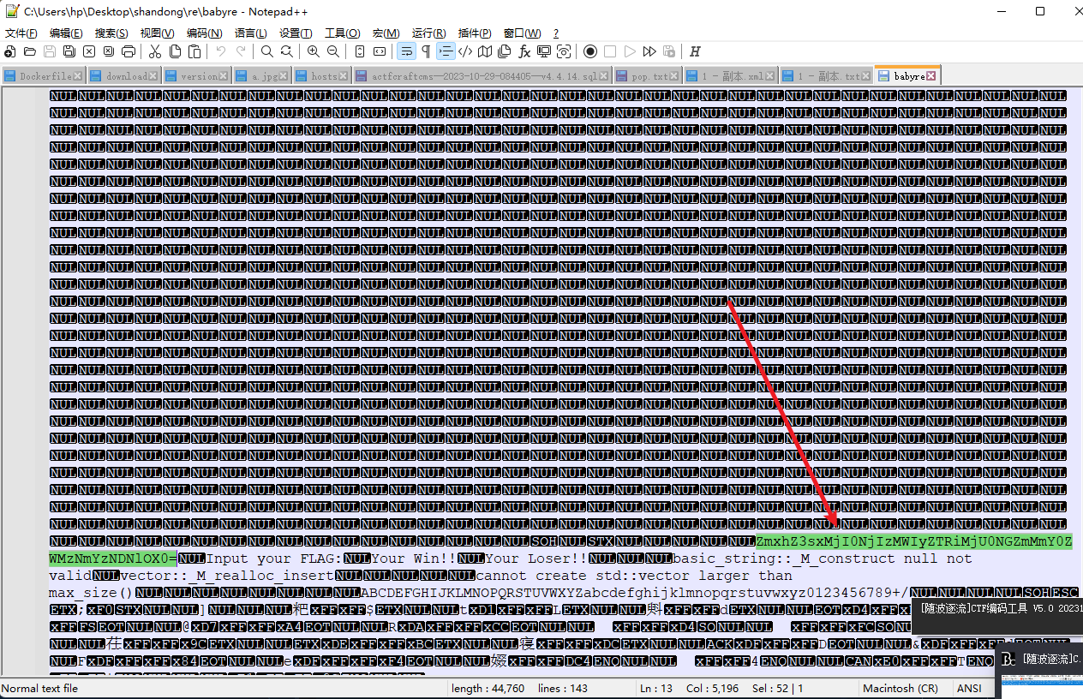The height and width of the screenshot is (699, 1083).
Task: Open the 工具(O) menu
Action: 343,33
